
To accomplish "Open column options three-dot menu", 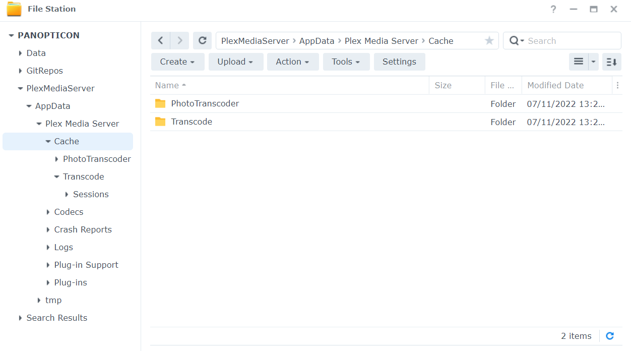I will coord(617,85).
